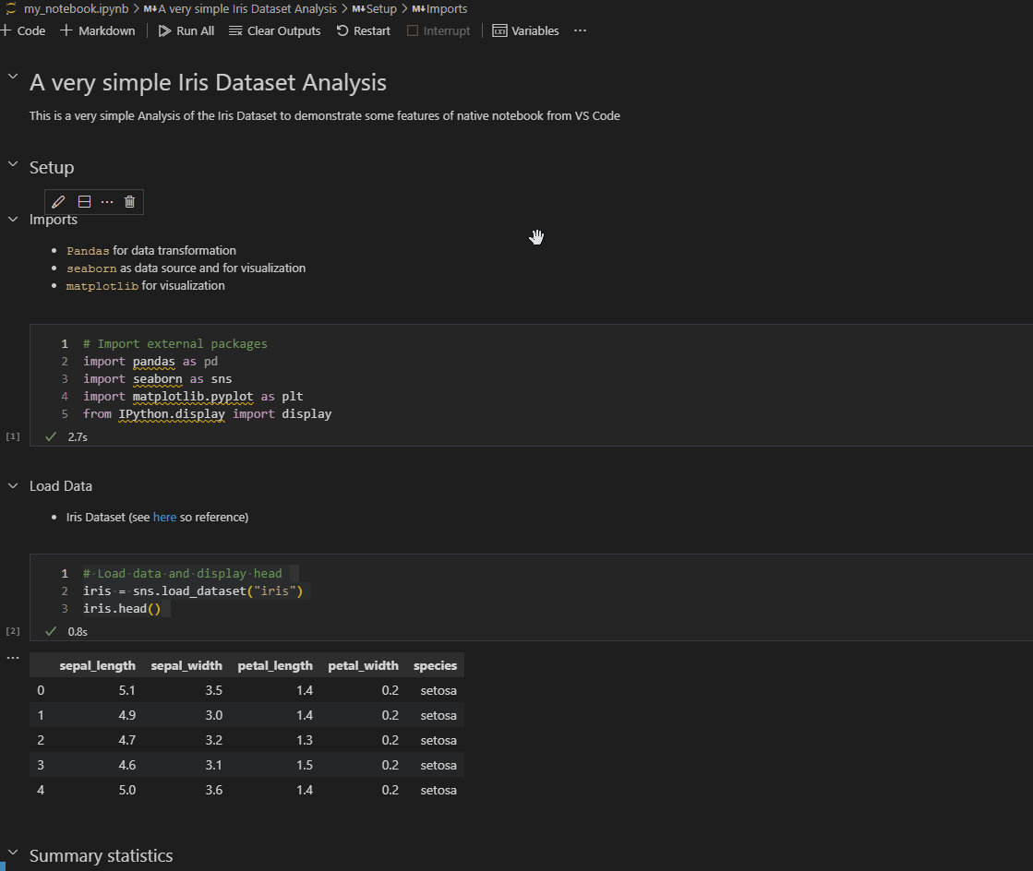1033x871 pixels.
Task: Select the Setup breadcrumb item
Action: pyautogui.click(x=374, y=8)
